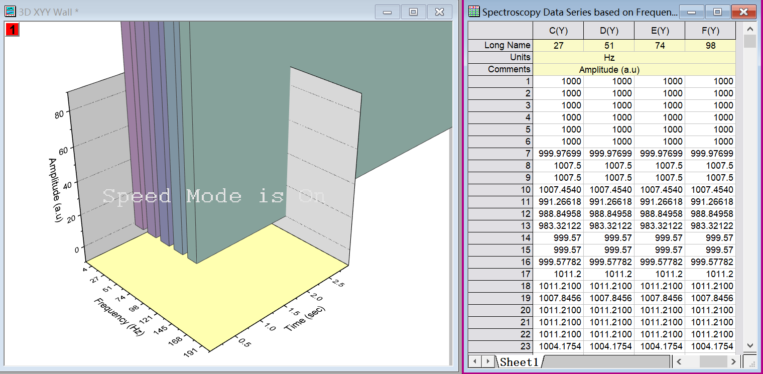Select row header 13
Image resolution: width=763 pixels, height=374 pixels.
(500, 226)
